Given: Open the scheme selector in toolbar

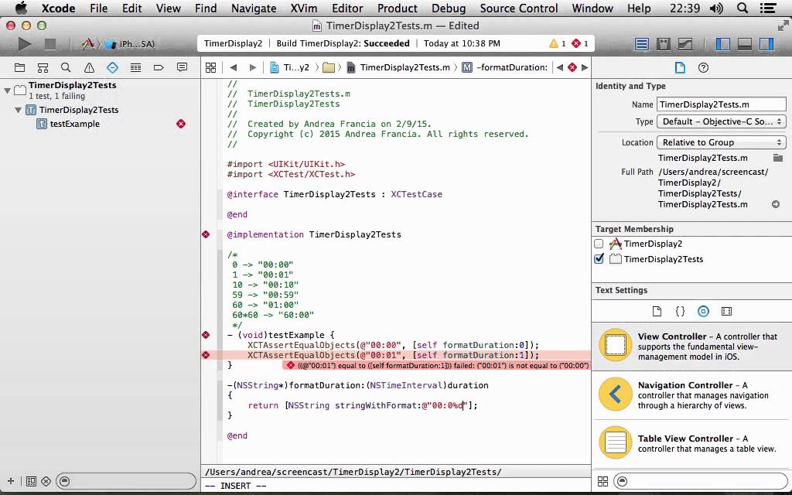Looking at the screenshot, I should coord(118,44).
